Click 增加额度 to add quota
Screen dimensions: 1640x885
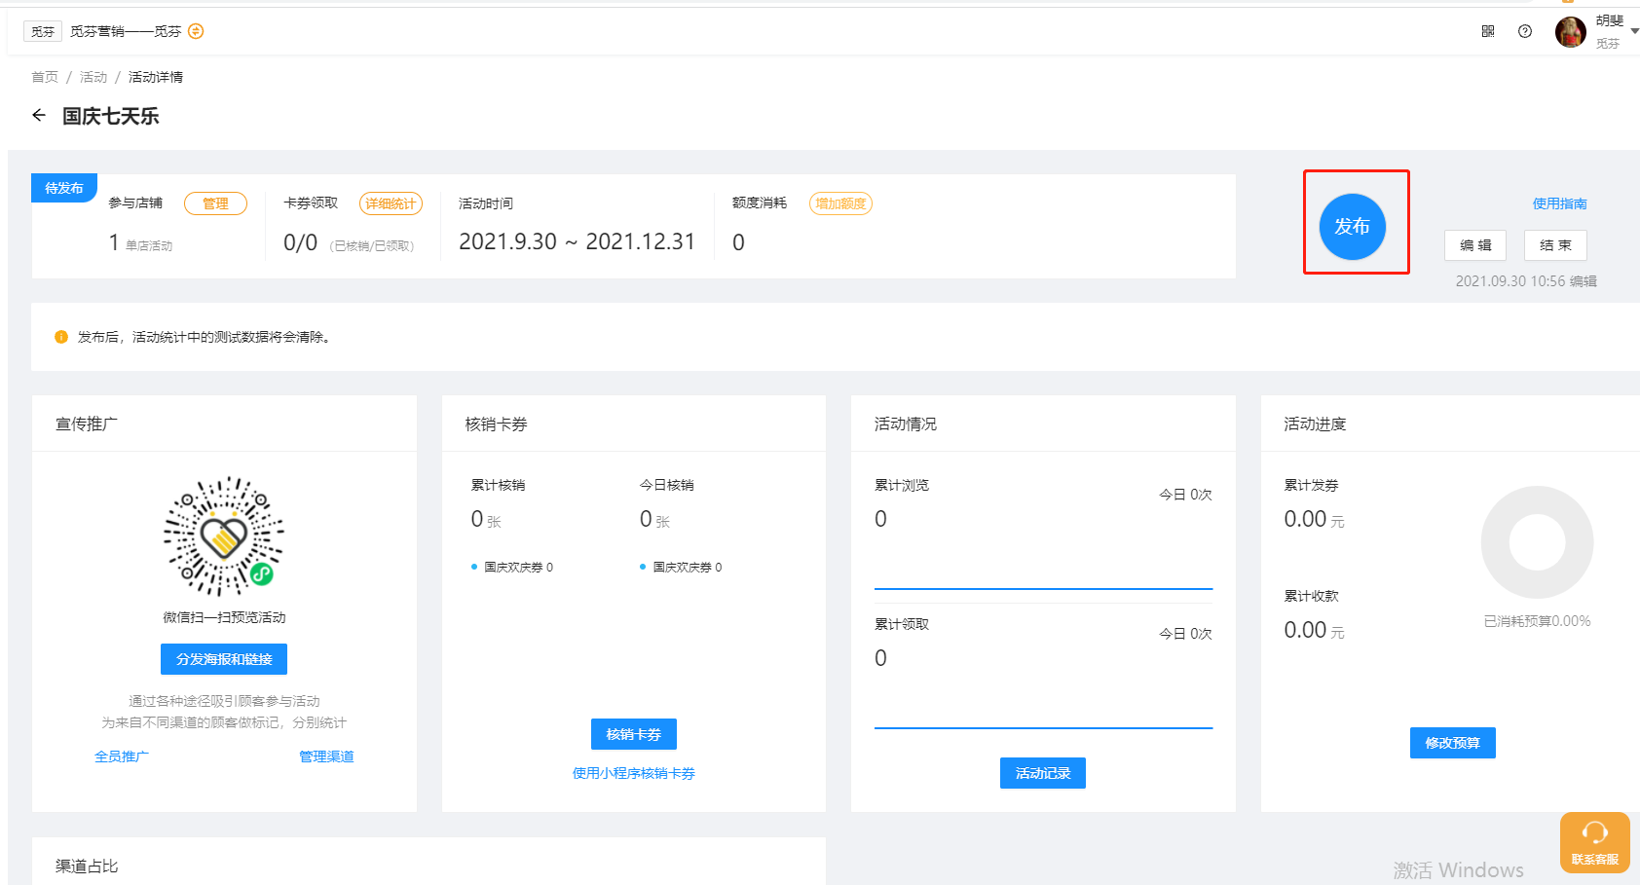click(840, 203)
